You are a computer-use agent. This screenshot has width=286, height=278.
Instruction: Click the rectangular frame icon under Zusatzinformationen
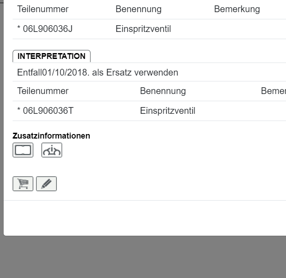click(23, 150)
